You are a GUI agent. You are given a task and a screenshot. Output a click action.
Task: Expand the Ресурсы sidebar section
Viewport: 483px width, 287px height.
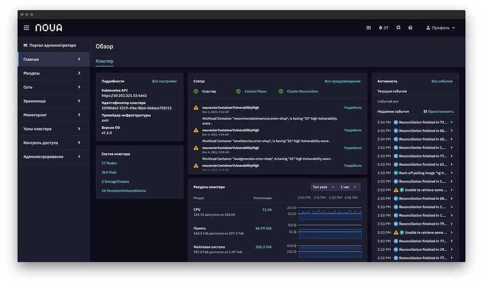[x=52, y=73]
